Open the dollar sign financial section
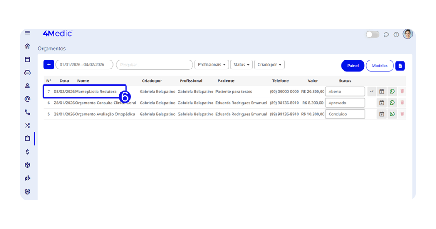 27,152
